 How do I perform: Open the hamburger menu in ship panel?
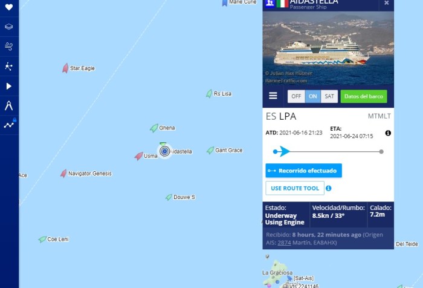pos(273,96)
